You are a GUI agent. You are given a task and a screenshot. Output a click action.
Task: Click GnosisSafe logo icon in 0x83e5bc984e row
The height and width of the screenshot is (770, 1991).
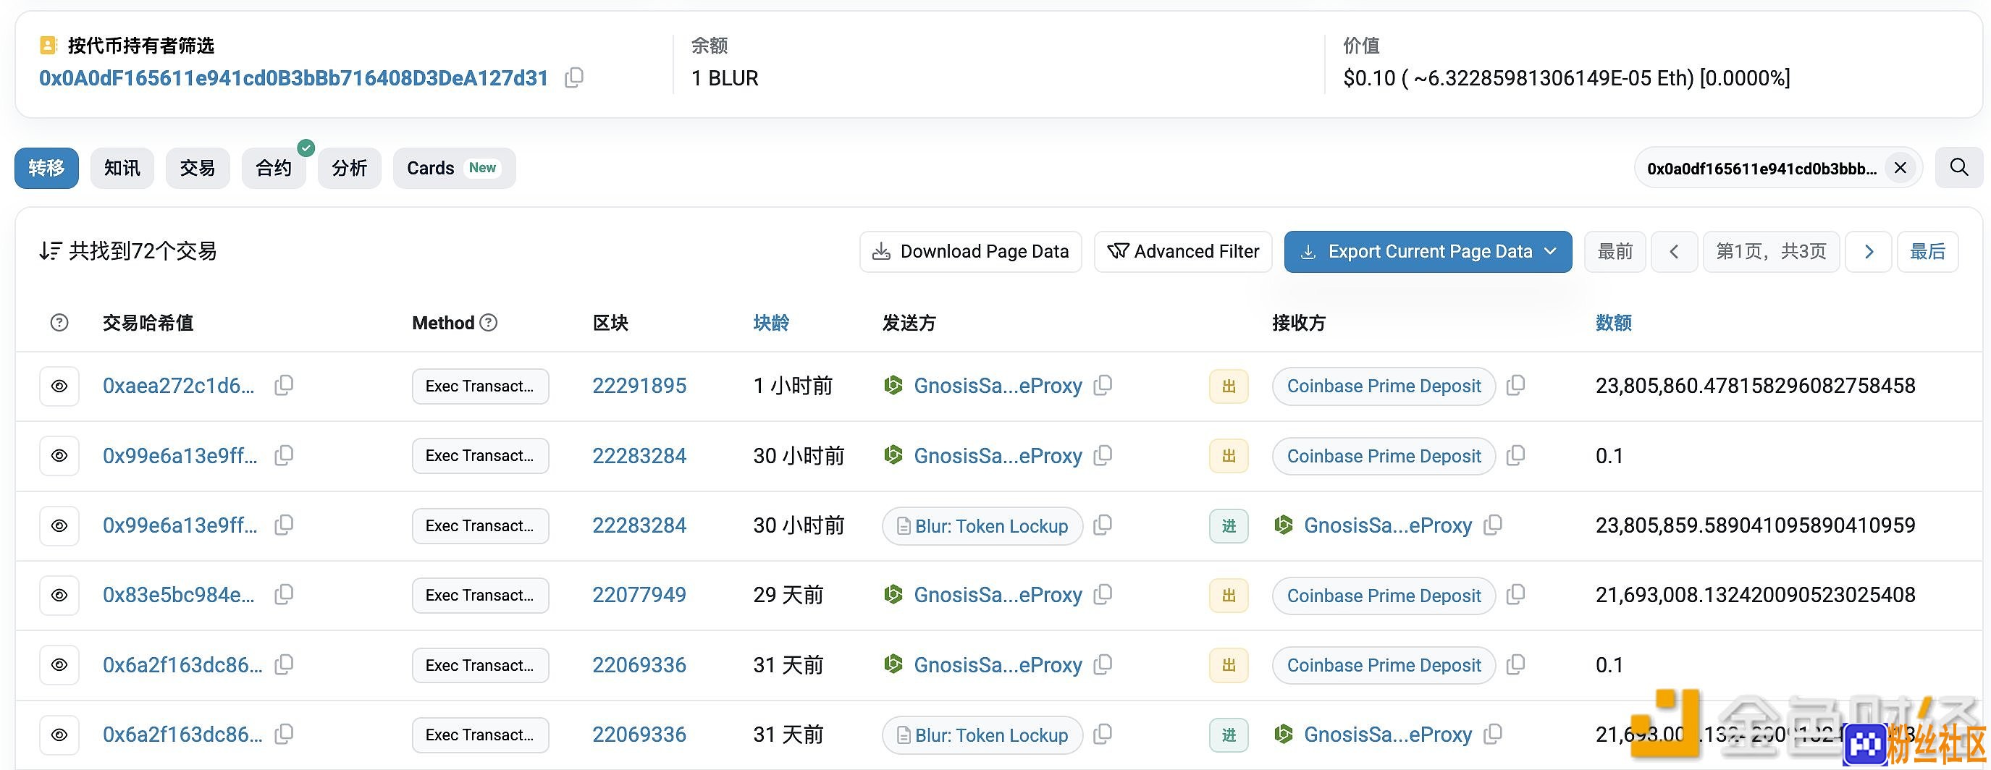pos(893,595)
